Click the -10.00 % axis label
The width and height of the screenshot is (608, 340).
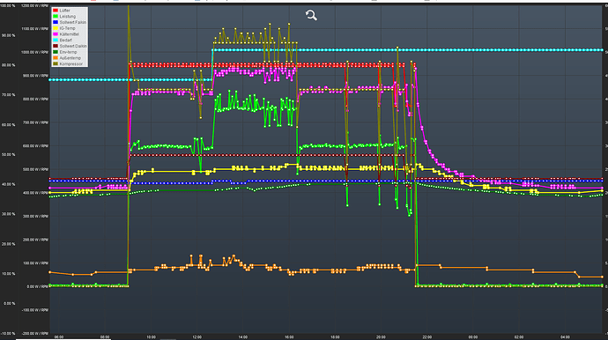click(8, 334)
